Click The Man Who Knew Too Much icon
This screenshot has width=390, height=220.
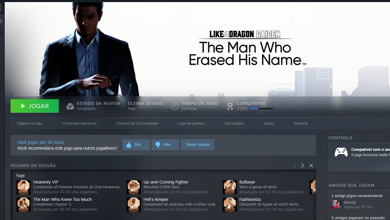23,204
